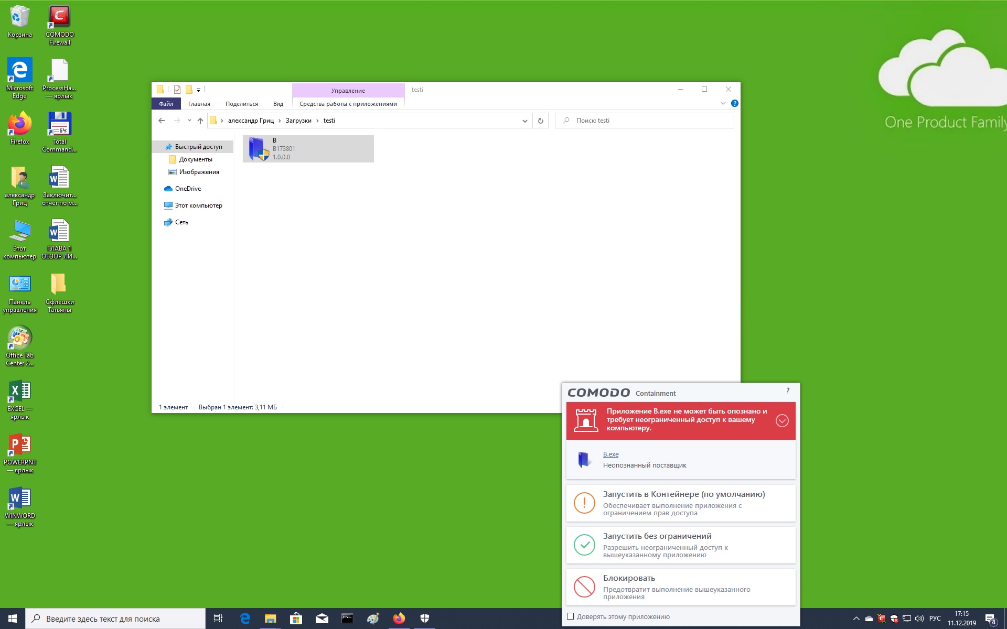The image size is (1007, 629).
Task: Open the Файл menu tab
Action: (166, 104)
